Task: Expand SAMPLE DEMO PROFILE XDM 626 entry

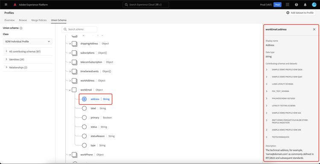Action: 267,113
